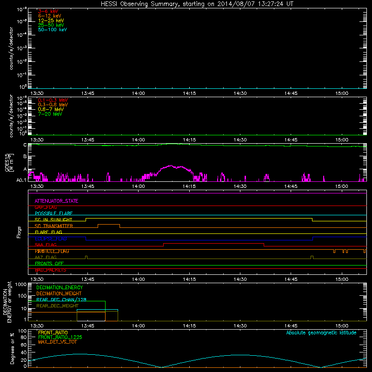
Task: Select the SAA_FLAG label
Action: click(46, 245)
